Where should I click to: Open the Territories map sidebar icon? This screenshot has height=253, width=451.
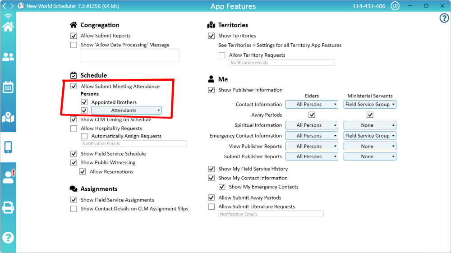pyautogui.click(x=8, y=117)
